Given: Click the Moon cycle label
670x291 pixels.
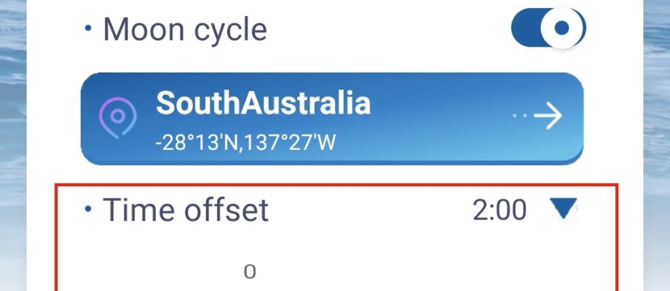Looking at the screenshot, I should coord(185,30).
